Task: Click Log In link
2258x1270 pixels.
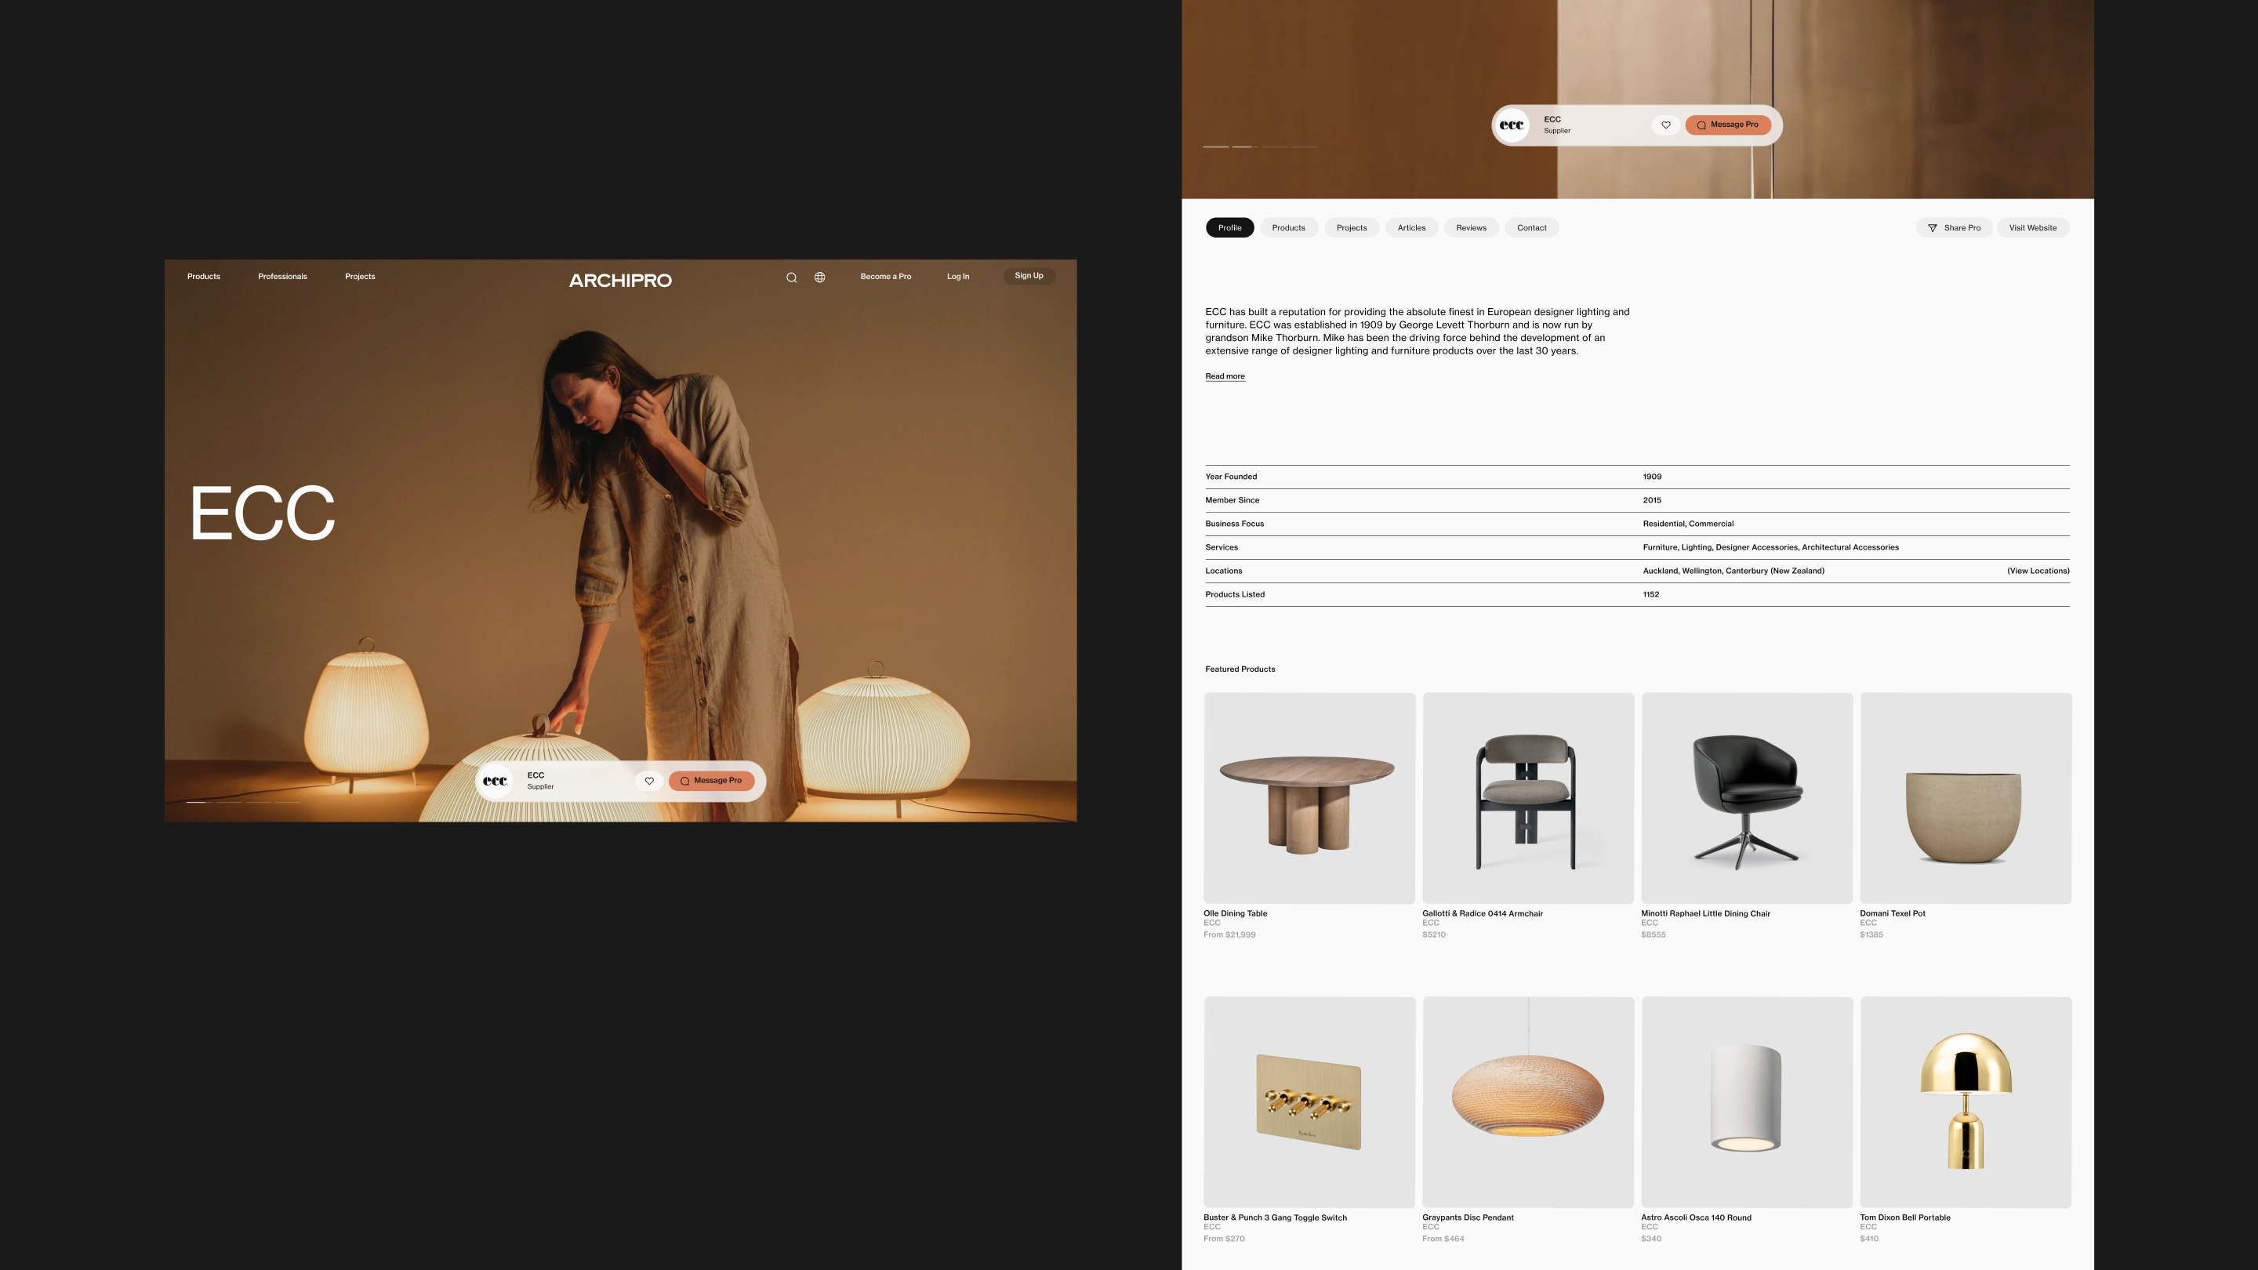Action: coord(958,276)
